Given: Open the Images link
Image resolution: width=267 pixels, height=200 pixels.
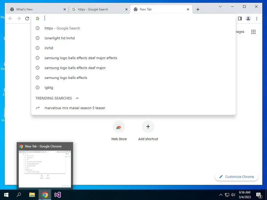Looking at the screenshot, I should pos(240,32).
